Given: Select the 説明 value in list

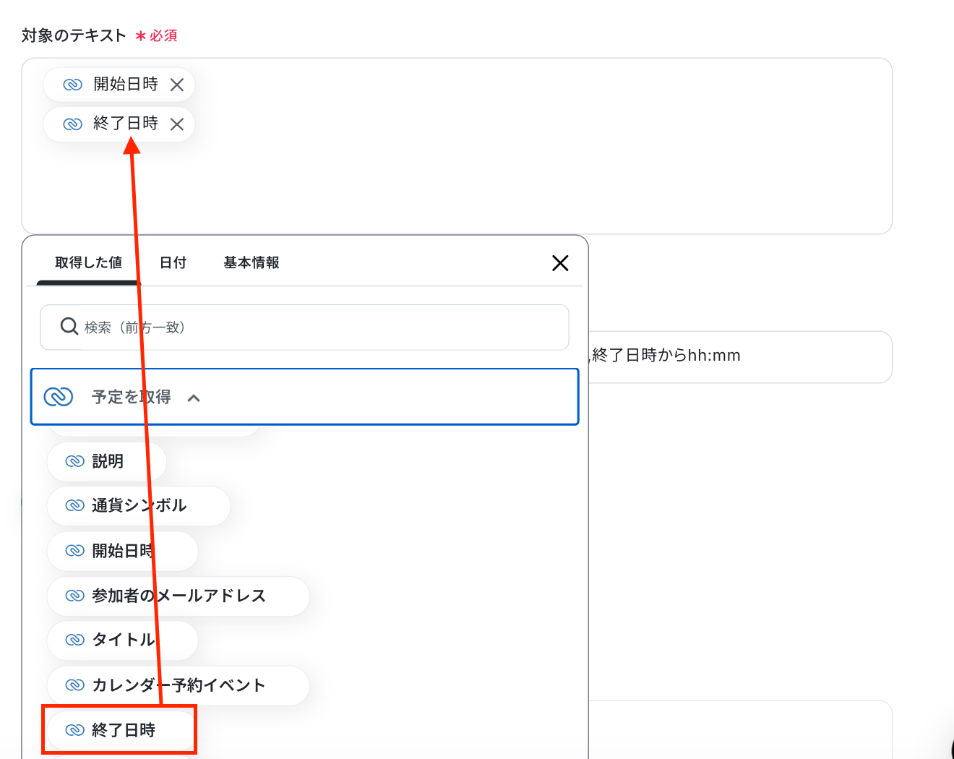Looking at the screenshot, I should coord(107,461).
